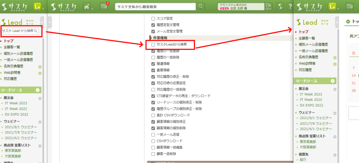Open the 東京営業部 list in left sidebar
Screen dimensions: 359x163
(x=13, y=150)
